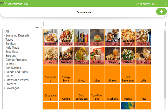168x111 pixels.
Task: Open the Shakes tile
Action: tap(113, 74)
